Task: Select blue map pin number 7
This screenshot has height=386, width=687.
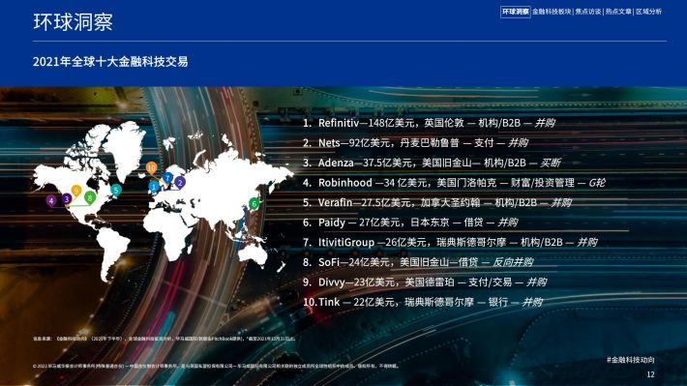Action: 167,178
